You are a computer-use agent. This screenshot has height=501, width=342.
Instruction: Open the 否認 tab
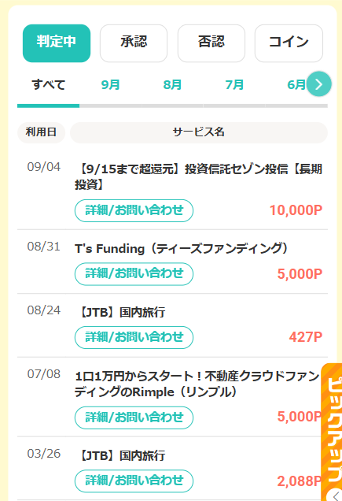coord(211,43)
